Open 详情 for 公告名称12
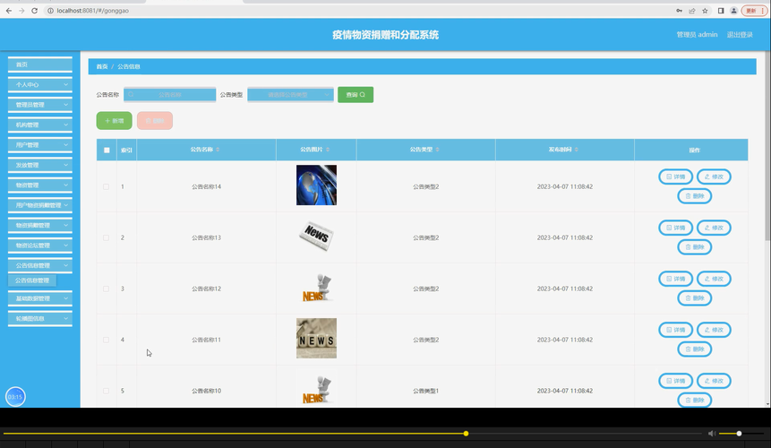The width and height of the screenshot is (771, 448). point(675,279)
